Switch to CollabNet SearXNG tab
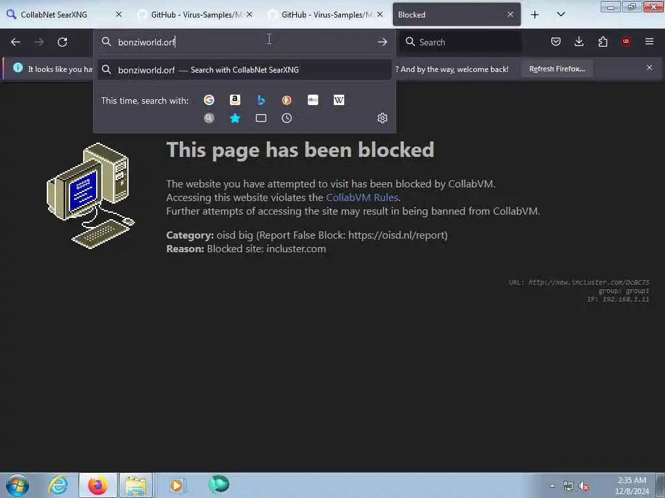Viewport: 665px width, 498px height. pos(65,15)
